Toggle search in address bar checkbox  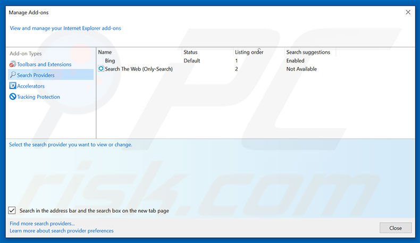(x=12, y=211)
